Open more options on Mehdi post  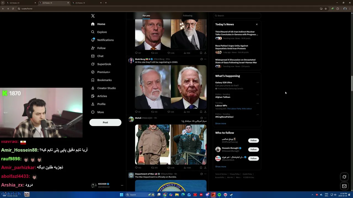(x=205, y=118)
